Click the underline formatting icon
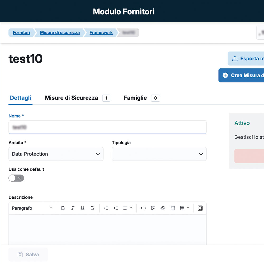This screenshot has height=264, width=264. [82, 208]
